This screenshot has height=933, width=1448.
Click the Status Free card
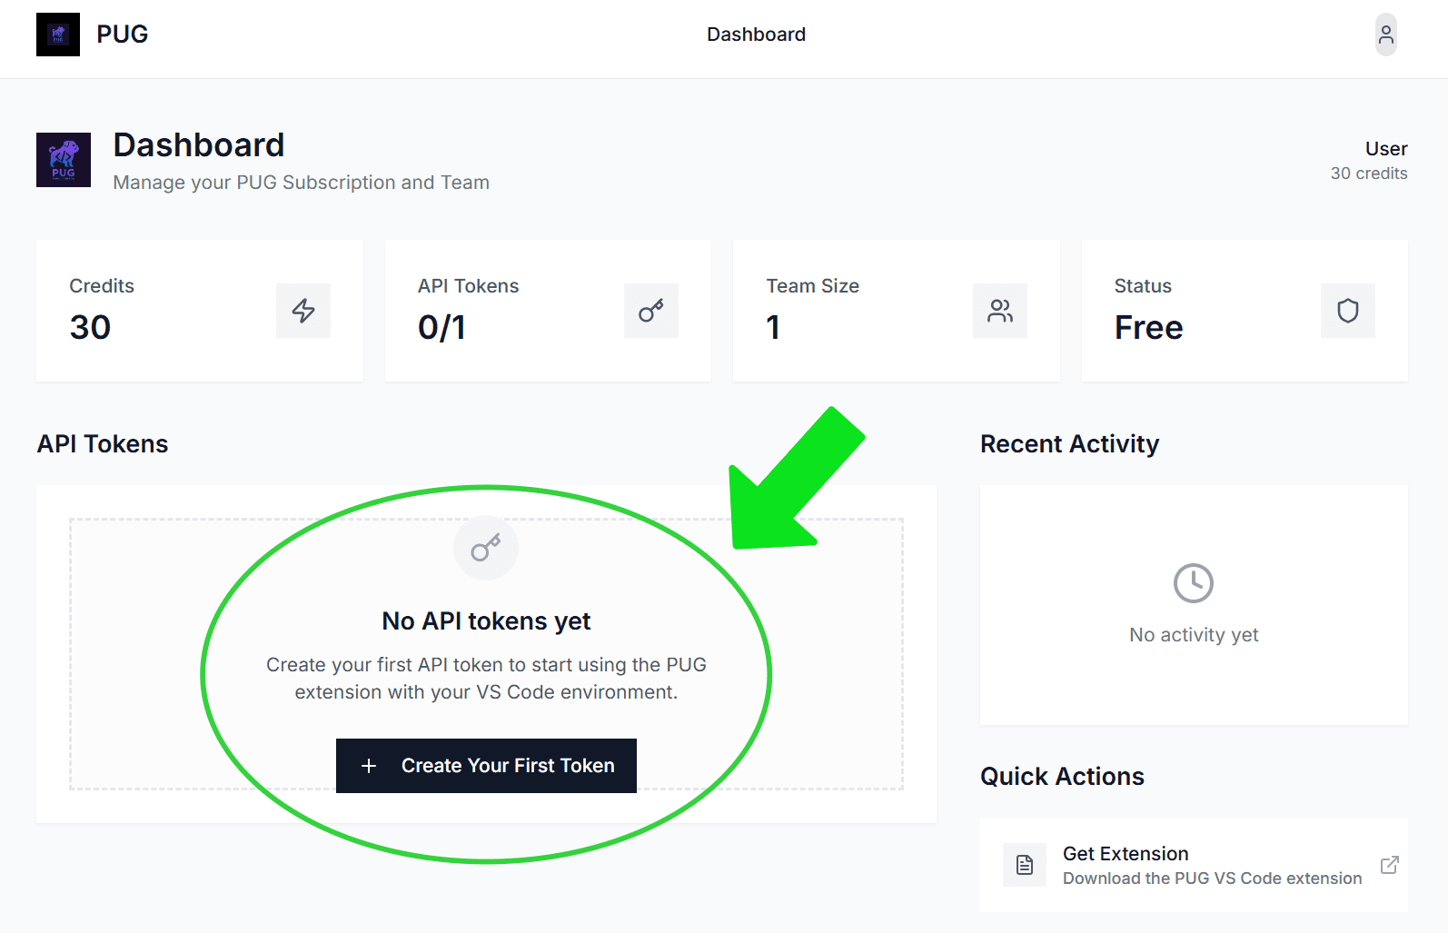(x=1245, y=311)
